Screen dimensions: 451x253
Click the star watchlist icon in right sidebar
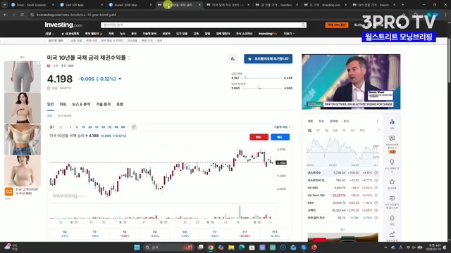pyautogui.click(x=392, y=182)
